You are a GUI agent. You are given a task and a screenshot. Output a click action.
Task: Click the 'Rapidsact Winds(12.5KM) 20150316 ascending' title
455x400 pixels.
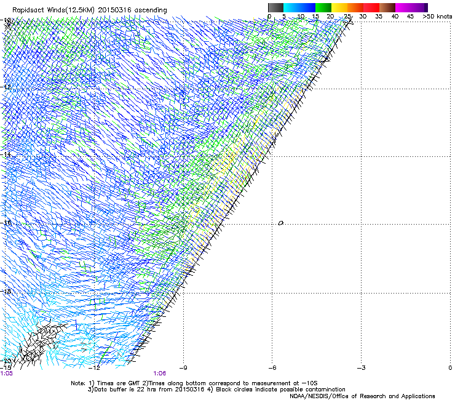click(x=90, y=10)
